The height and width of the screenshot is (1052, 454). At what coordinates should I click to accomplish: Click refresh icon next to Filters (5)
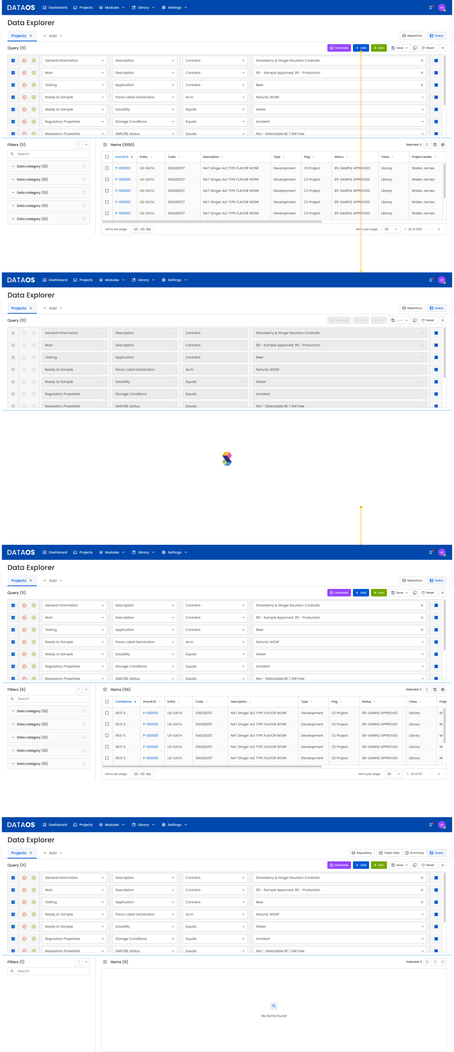click(x=79, y=145)
